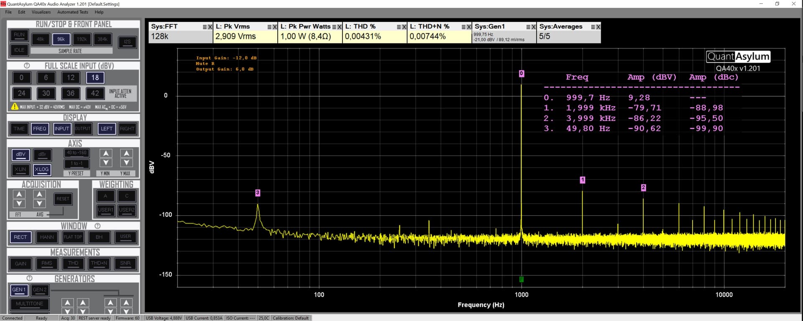803x321 pixels.
Task: Decrease Y MAX with down arrow
Action: 126,163
